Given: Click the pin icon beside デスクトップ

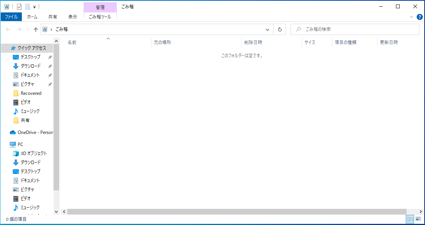Looking at the screenshot, I should click(x=50, y=58).
